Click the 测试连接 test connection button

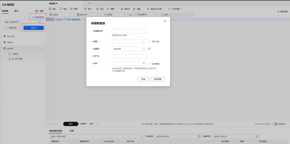(x=158, y=79)
